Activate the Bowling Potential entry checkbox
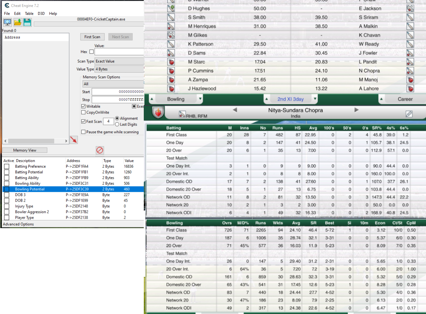Image resolution: width=426 pixels, height=314 pixels. pos(7,189)
